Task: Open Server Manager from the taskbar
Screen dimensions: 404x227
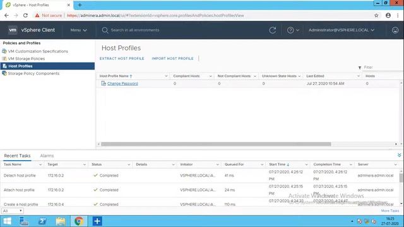Action: click(24, 221)
